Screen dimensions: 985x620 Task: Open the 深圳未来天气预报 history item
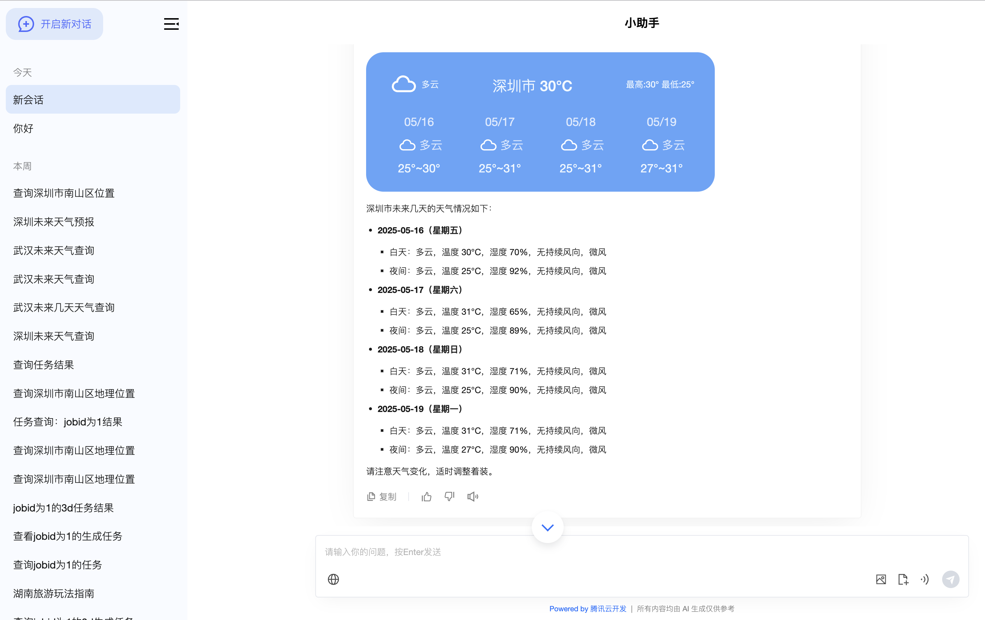[54, 222]
